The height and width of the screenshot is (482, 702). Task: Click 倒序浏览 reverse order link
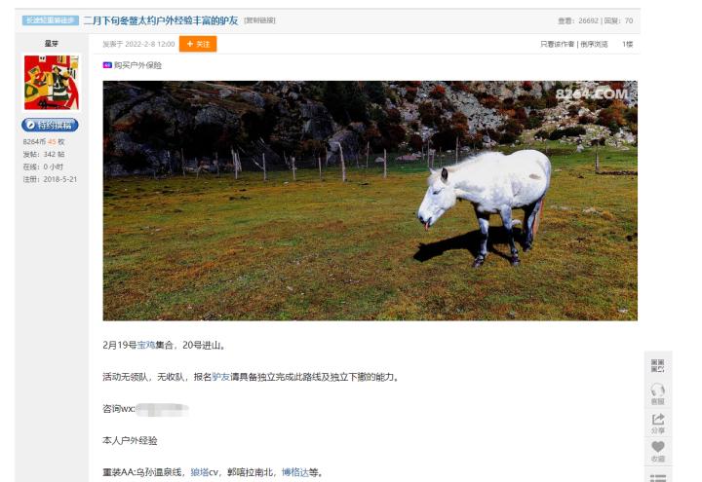click(x=594, y=44)
